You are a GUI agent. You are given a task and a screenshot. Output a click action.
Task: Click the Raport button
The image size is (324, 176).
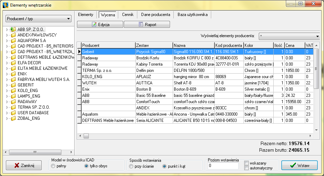pyautogui.click(x=147, y=24)
